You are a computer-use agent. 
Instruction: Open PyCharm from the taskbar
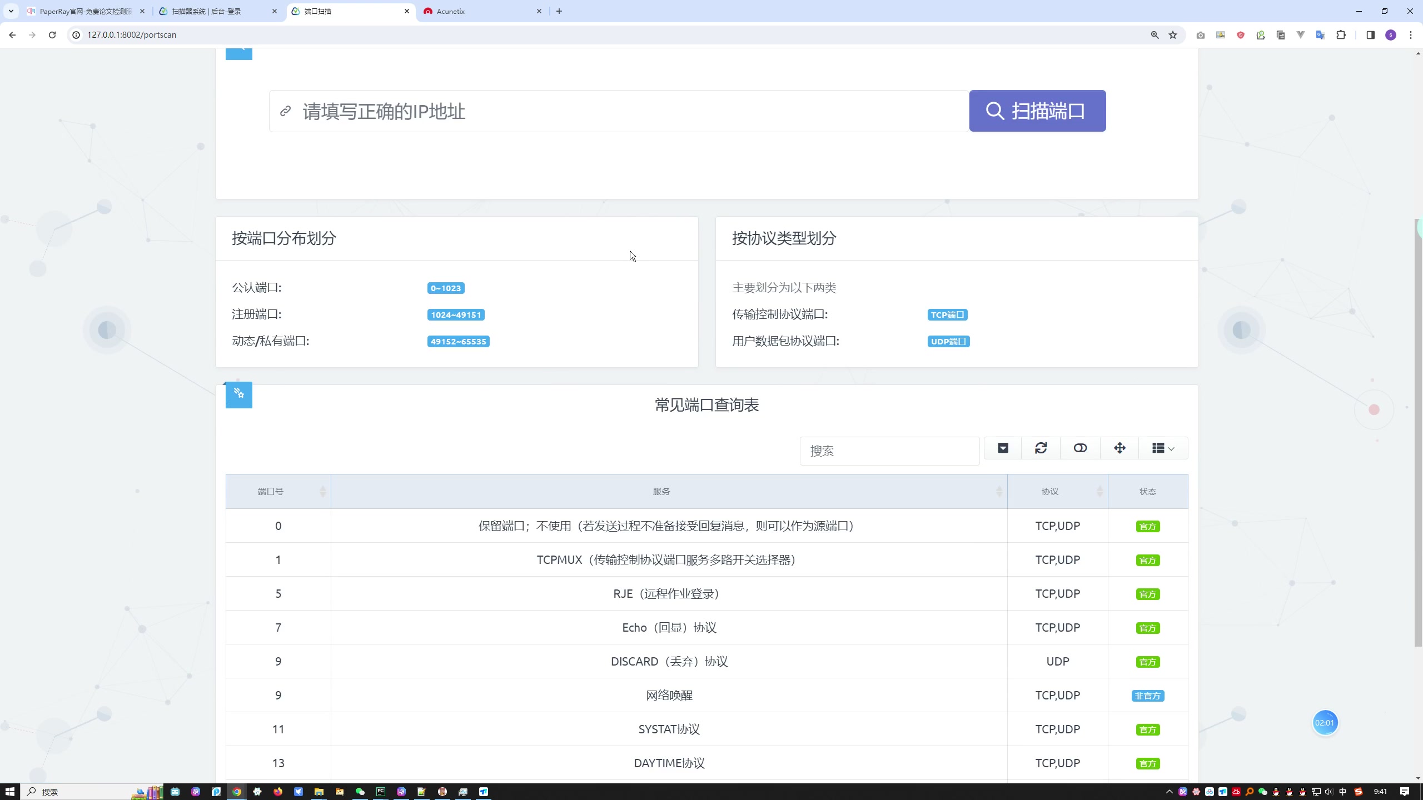pyautogui.click(x=381, y=792)
